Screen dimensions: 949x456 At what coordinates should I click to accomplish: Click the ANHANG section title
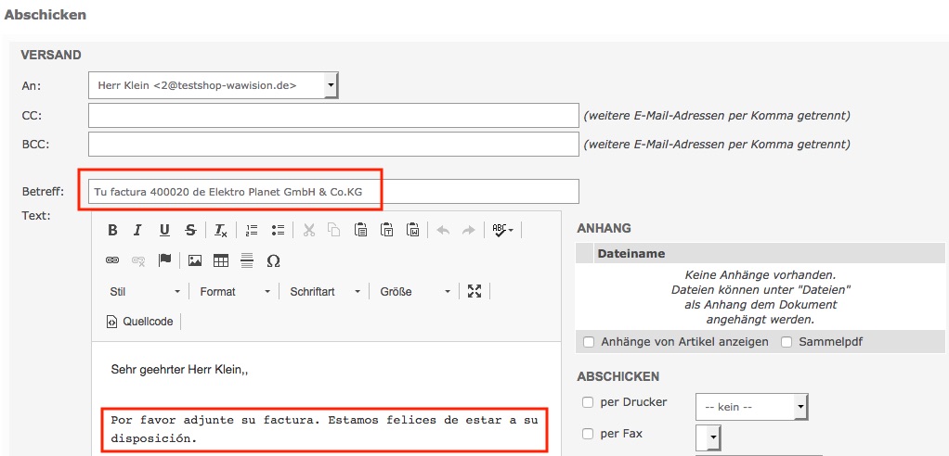(604, 228)
